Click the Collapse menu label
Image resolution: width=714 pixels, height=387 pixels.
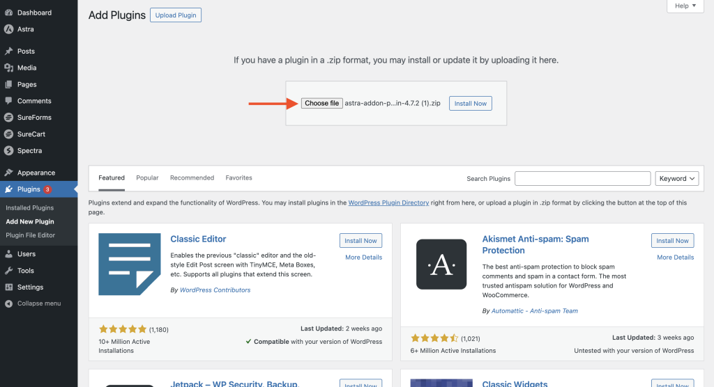click(x=39, y=303)
